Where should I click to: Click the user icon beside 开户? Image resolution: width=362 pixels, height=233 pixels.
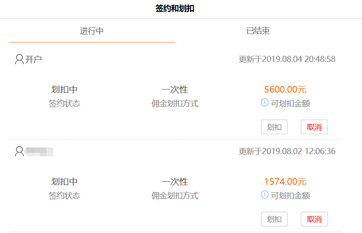[19, 59]
